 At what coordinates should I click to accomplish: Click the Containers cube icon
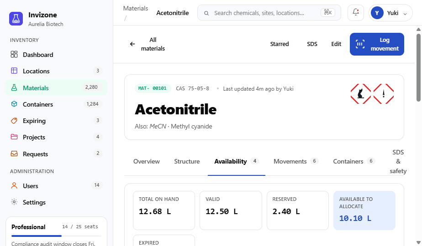click(14, 104)
